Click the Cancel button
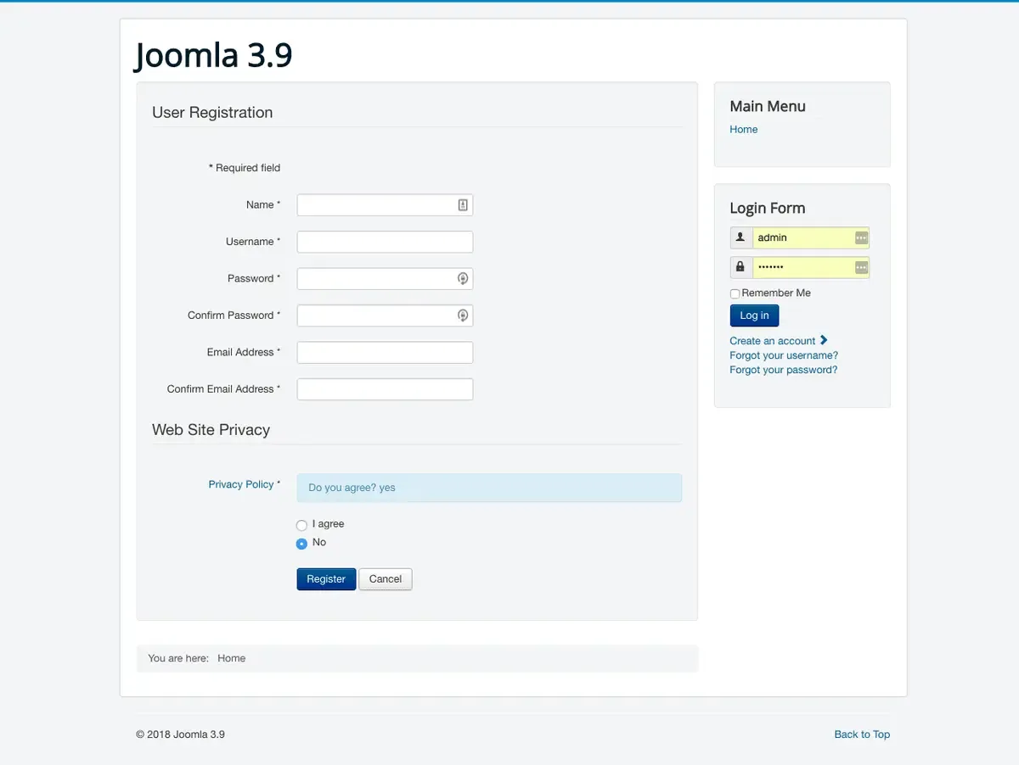 [x=386, y=579]
